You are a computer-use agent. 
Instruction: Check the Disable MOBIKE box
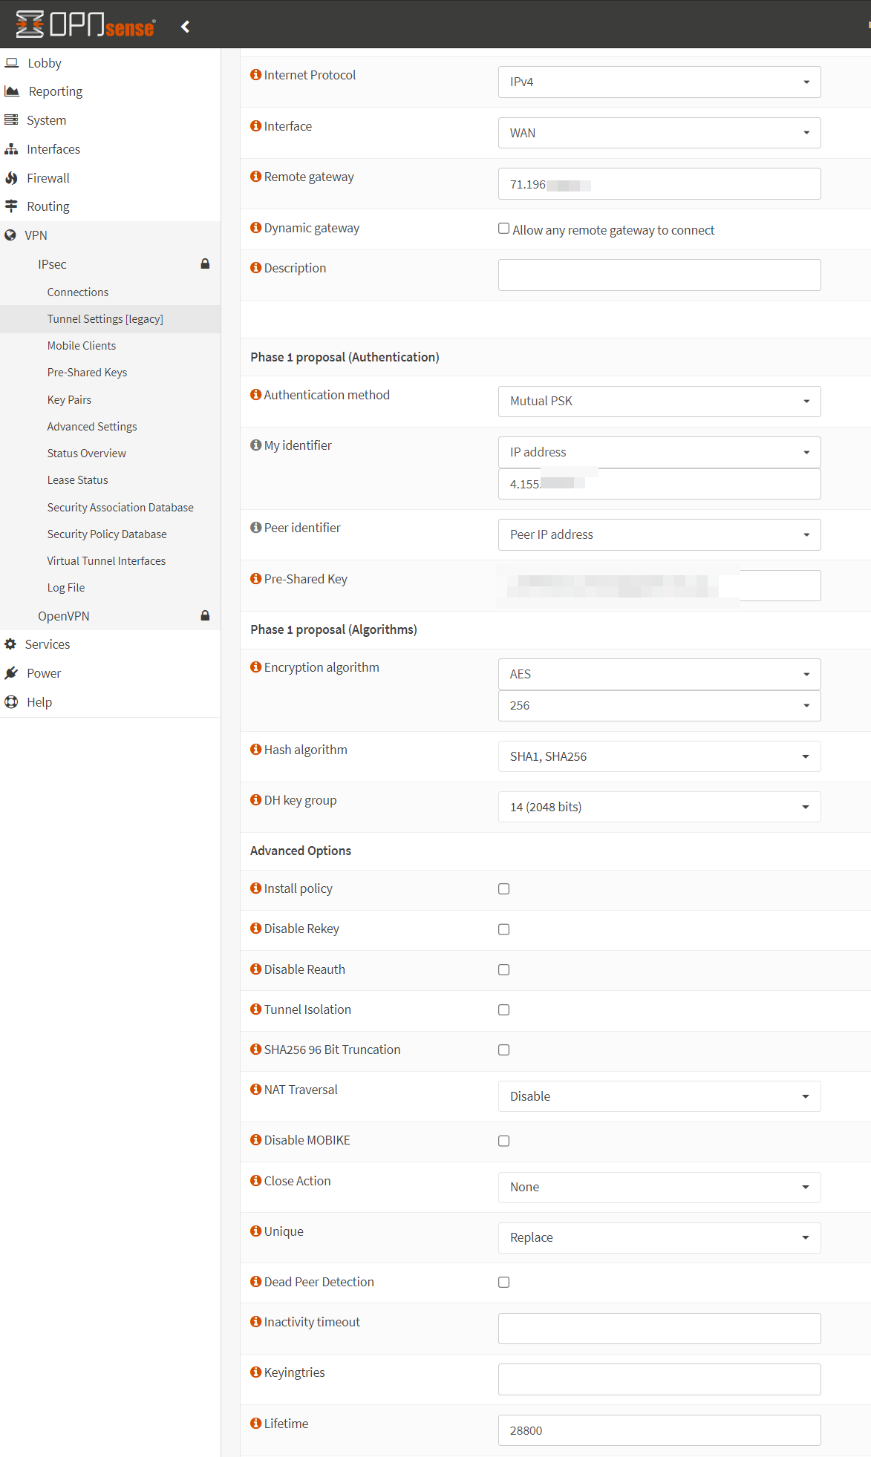coord(503,1141)
